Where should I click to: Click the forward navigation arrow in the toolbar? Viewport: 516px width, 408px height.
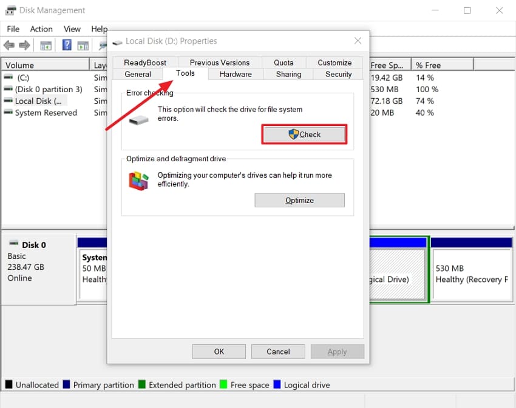point(24,45)
